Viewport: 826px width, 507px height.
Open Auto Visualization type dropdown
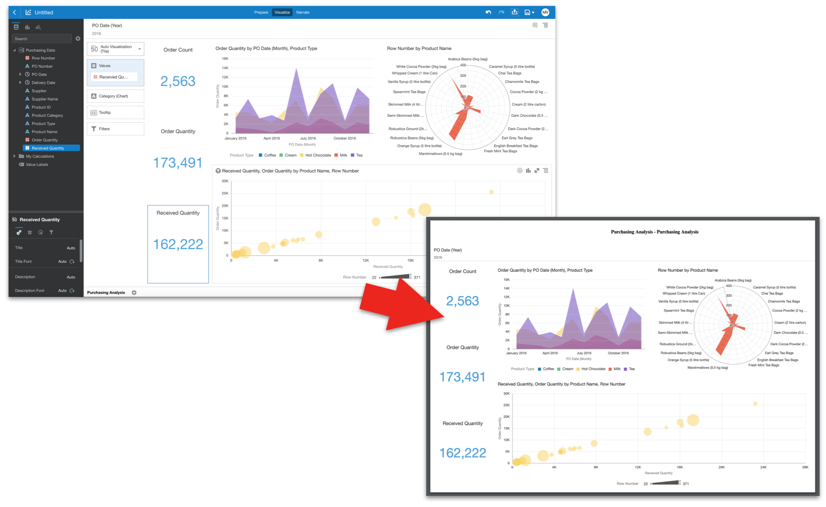coord(139,49)
